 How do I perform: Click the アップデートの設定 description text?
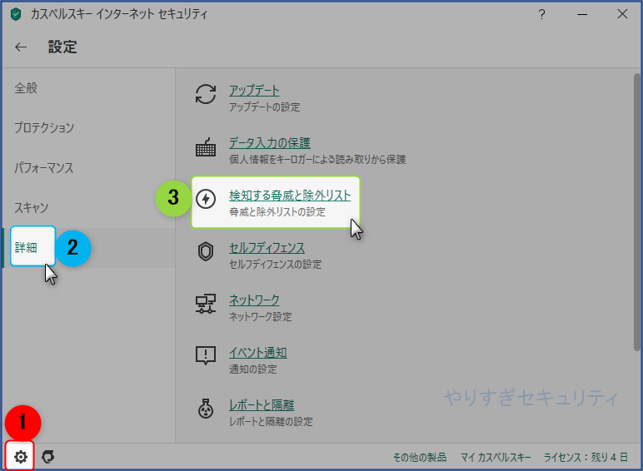(x=265, y=107)
